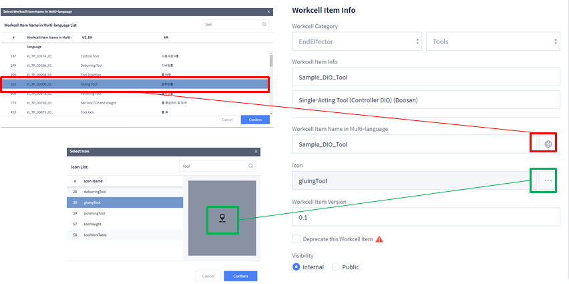
Task: Open icon picker via ellipsis button
Action: [x=548, y=180]
